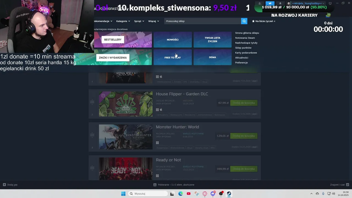Image resolution: width=352 pixels, height=198 pixels.
Task: Expand the Rekomendacje dropdown menu
Action: [103, 21]
